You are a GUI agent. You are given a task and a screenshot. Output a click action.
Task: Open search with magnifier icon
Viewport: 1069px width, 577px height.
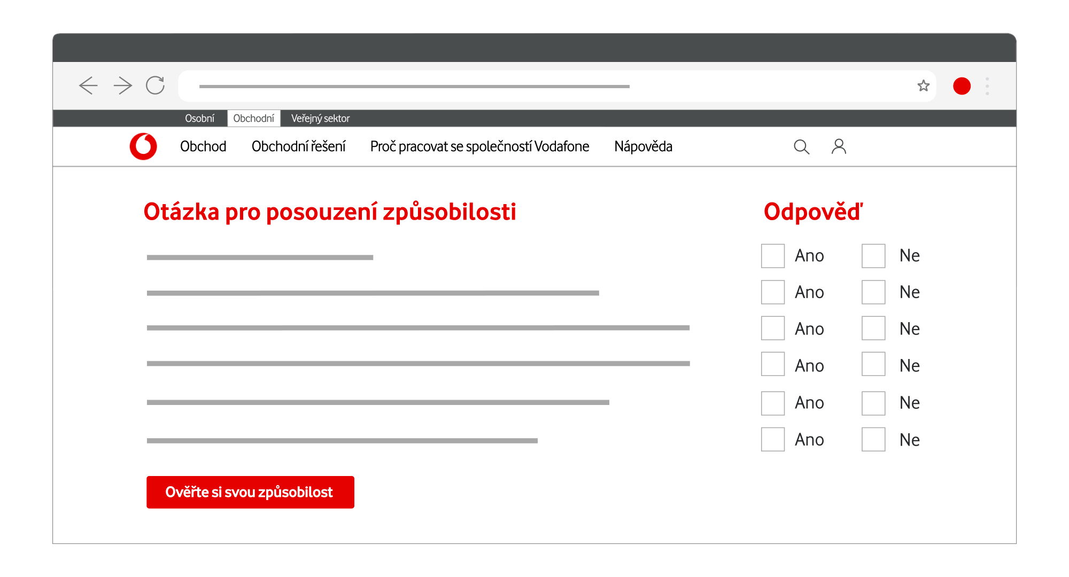[801, 146]
